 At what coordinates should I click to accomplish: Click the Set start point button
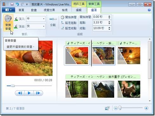[69, 23]
